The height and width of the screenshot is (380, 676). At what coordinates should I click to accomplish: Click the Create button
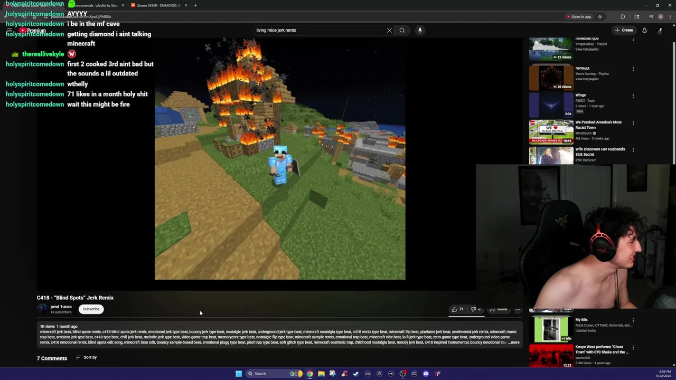click(624, 30)
